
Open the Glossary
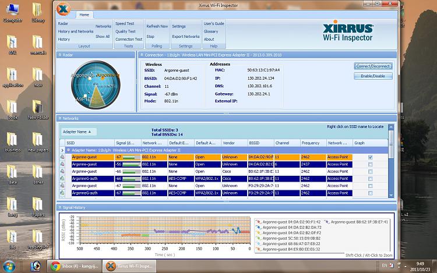click(211, 31)
